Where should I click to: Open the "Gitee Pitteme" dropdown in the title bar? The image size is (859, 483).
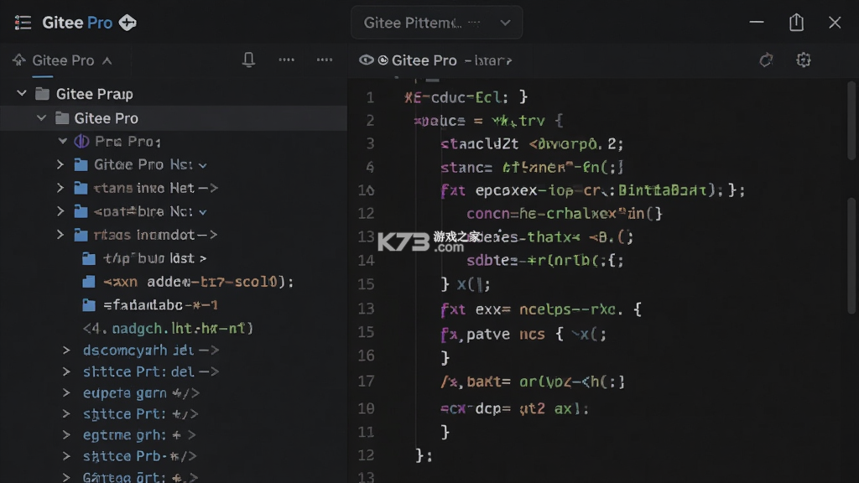[436, 23]
